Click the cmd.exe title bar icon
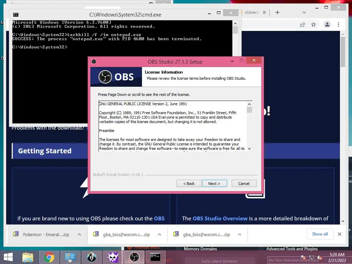Viewport: 352px width, 264px height. 16,15
